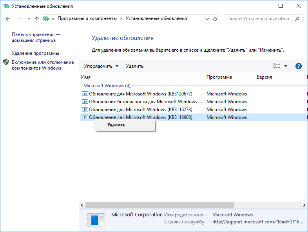Click 'Microsoft Windows' program cell for KB3120677
This screenshot has width=308, height=232.
(226, 94)
